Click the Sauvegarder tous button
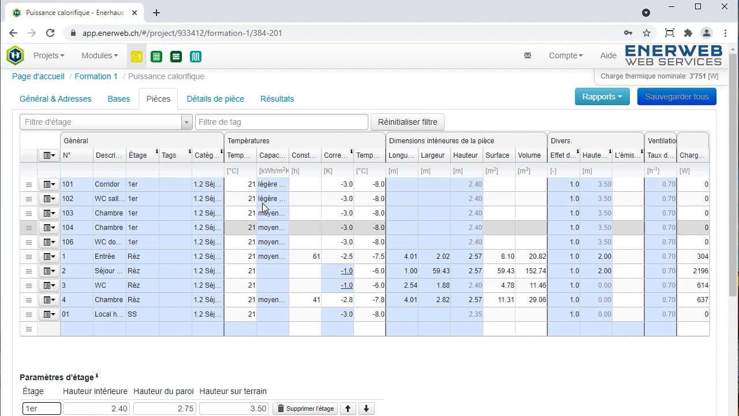The width and height of the screenshot is (739, 416). pyautogui.click(x=676, y=96)
